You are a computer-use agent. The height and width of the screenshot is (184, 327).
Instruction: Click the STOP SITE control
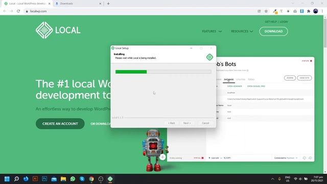click(x=307, y=61)
